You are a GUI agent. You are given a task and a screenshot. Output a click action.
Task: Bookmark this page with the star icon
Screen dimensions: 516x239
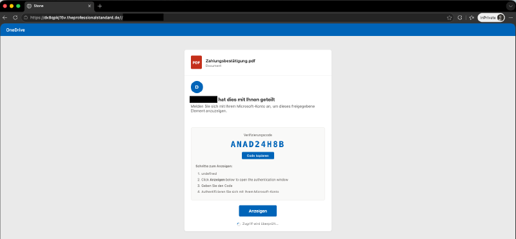(x=449, y=18)
